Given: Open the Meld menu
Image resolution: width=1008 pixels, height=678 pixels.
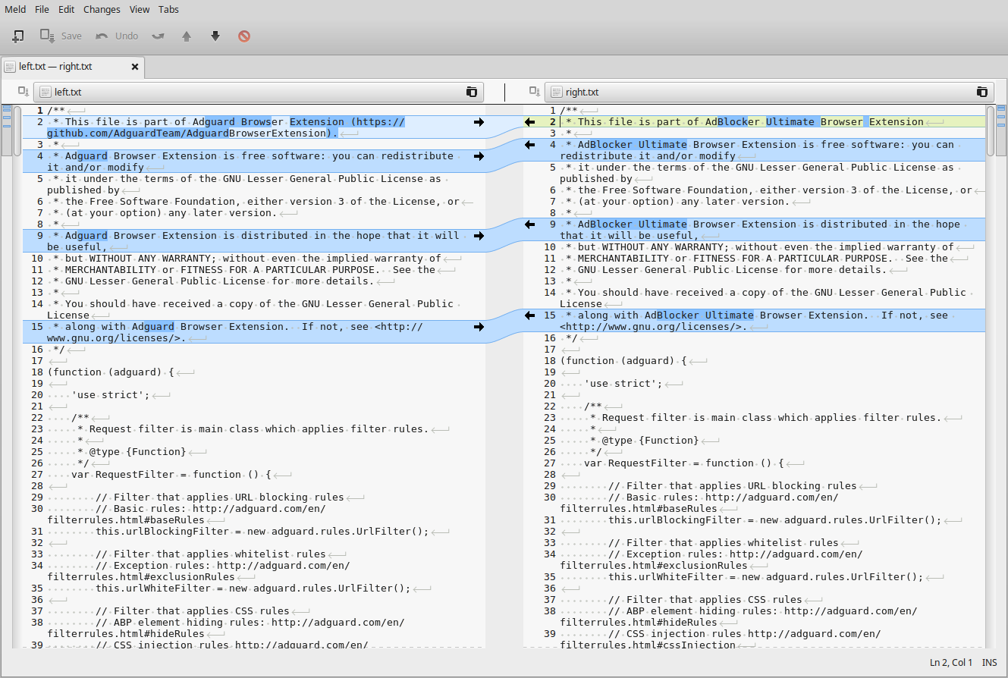Looking at the screenshot, I should pyautogui.click(x=14, y=9).
